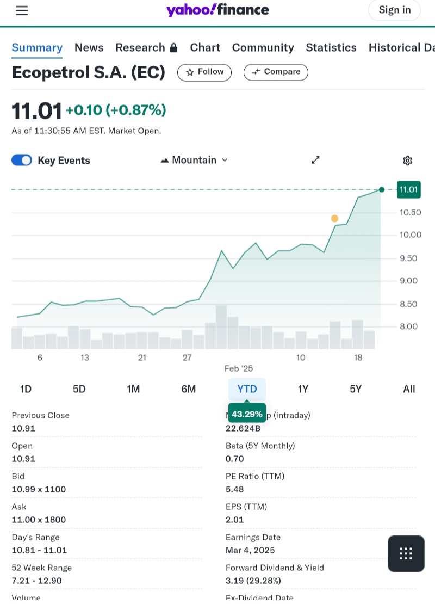Select the 1D time range
The height and width of the screenshot is (604, 435).
[26, 389]
